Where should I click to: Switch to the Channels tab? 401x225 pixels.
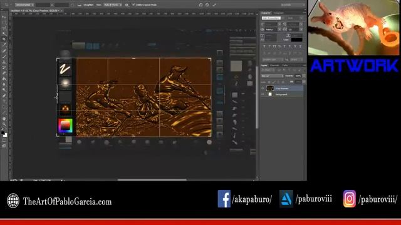click(274, 65)
